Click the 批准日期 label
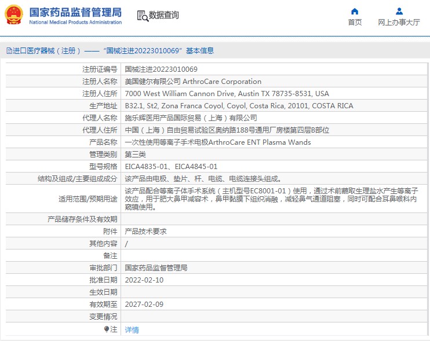 pyautogui.click(x=103, y=280)
